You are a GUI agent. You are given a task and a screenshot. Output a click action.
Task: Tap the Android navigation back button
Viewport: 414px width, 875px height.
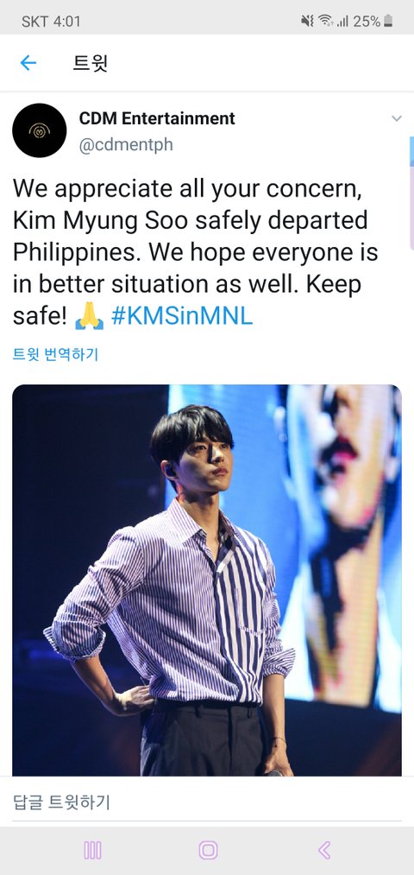click(x=324, y=851)
